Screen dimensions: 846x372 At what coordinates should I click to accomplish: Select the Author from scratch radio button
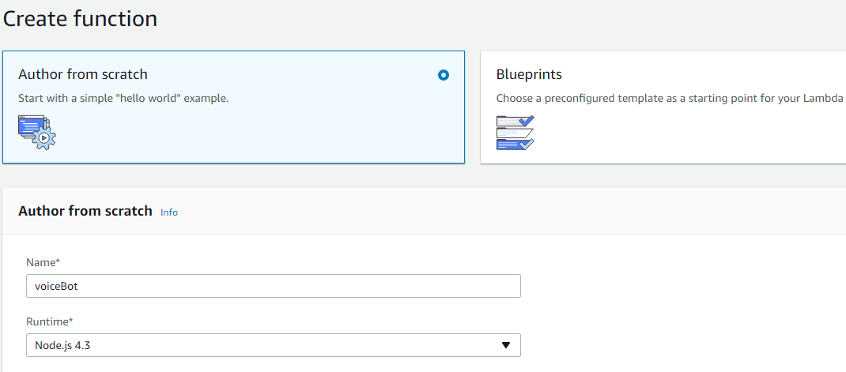coord(444,76)
